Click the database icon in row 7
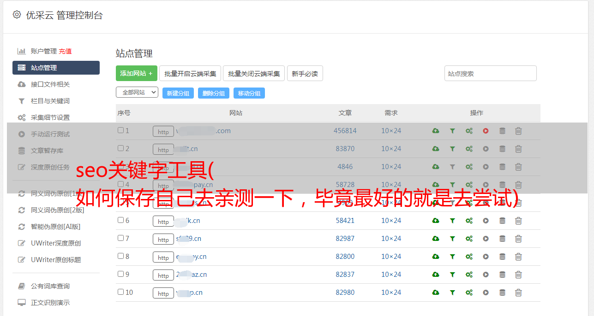Screen dimensions: 594x316 pos(502,239)
